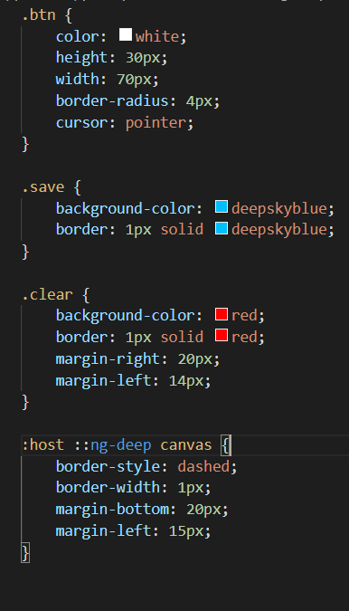Viewport: 349px width, 611px height.
Task: Click the .btn selector text
Action: (x=39, y=15)
